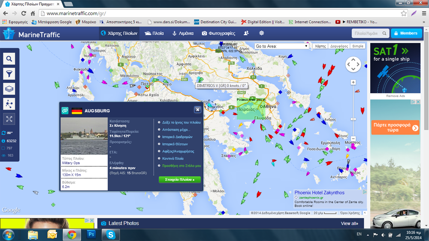Switch map type to 'Χάρτης'

pos(320,46)
